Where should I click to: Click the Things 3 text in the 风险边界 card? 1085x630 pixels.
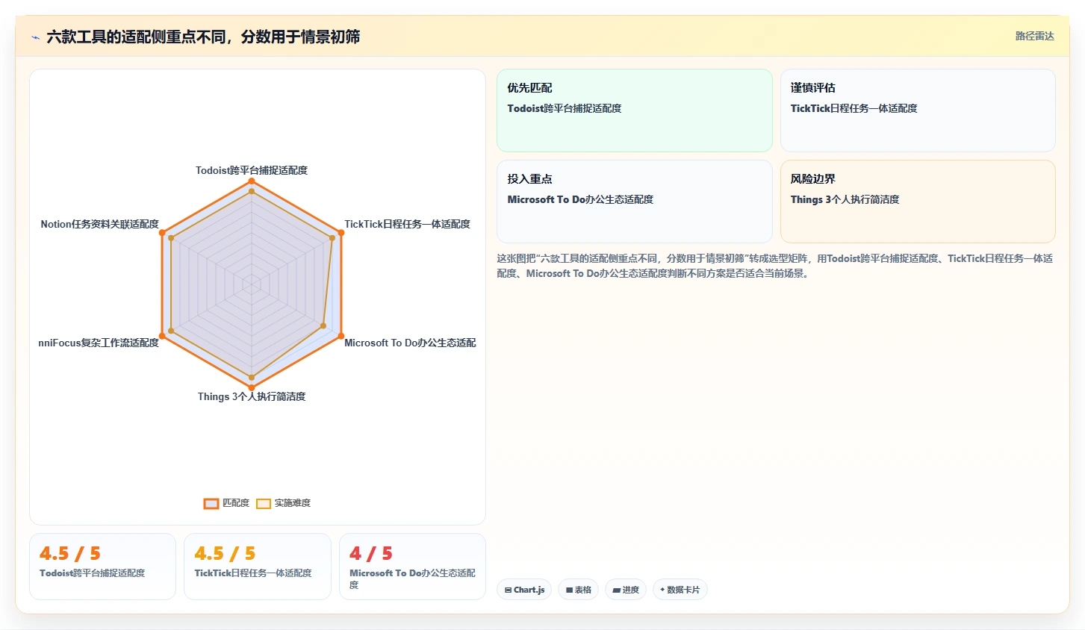click(845, 199)
